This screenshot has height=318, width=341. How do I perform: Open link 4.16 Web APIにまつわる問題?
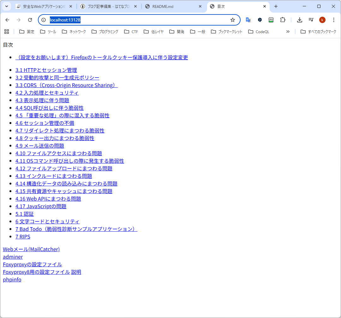pos(48,199)
